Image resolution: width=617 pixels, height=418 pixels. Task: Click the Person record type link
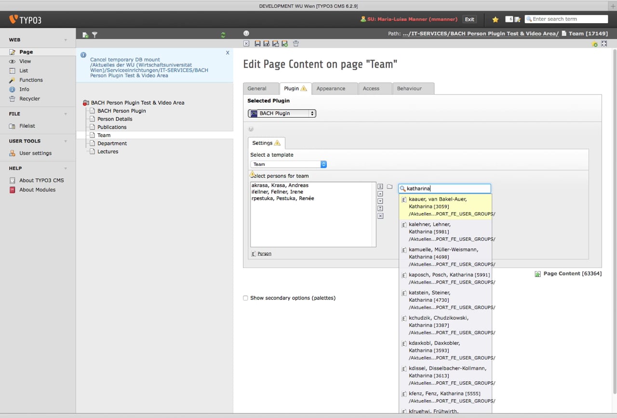point(264,254)
